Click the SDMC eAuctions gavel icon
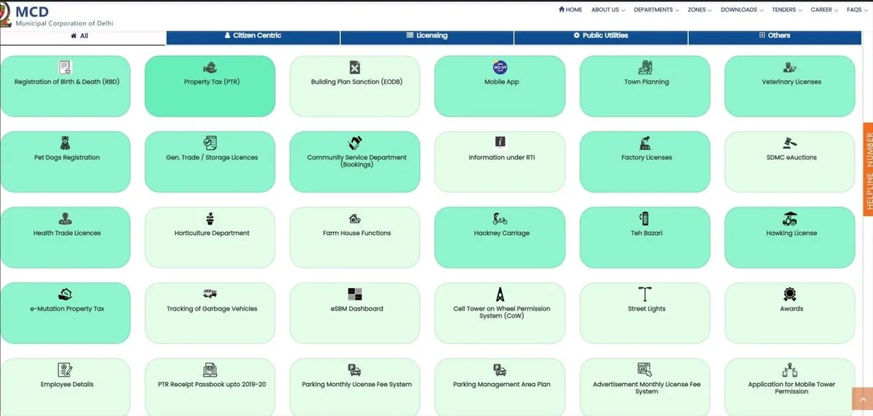 (x=790, y=143)
